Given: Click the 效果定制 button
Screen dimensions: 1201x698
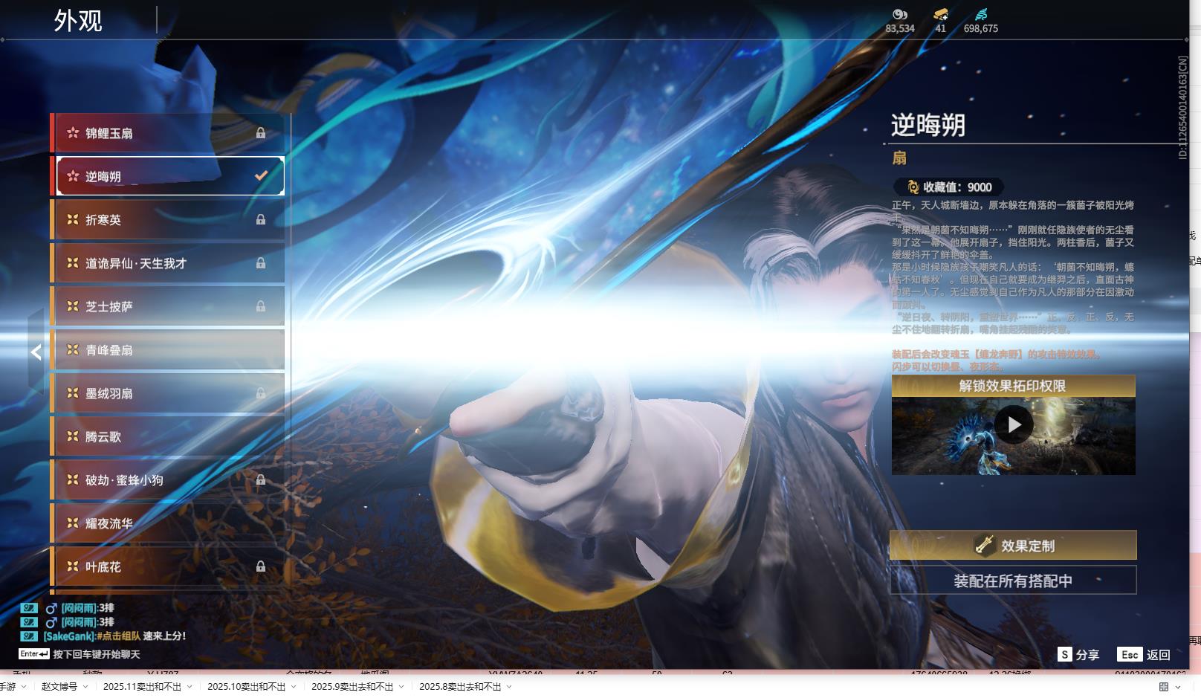Looking at the screenshot, I should click(x=1013, y=546).
